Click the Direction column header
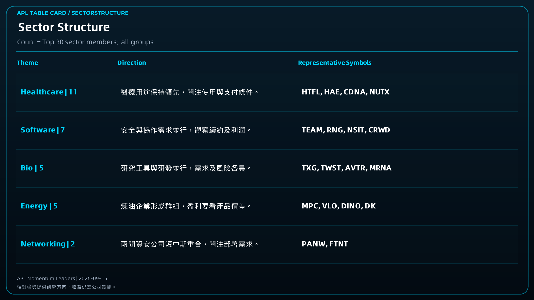The image size is (534, 300). pos(131,63)
